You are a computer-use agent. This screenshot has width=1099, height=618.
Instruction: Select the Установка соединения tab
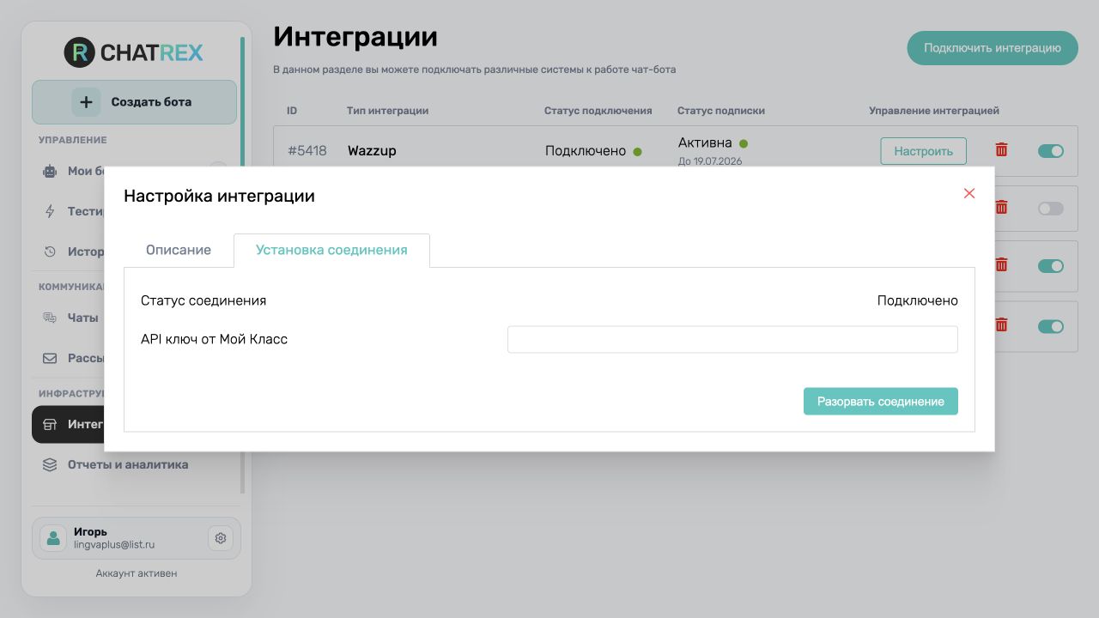point(331,250)
